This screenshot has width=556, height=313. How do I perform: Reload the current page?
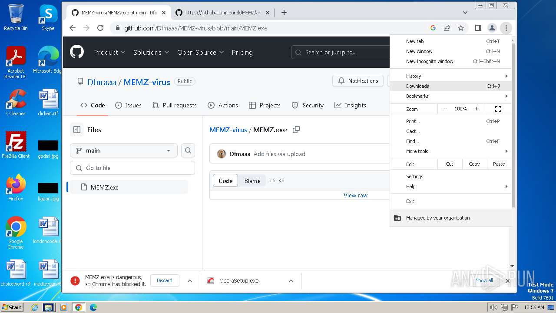coord(100,28)
